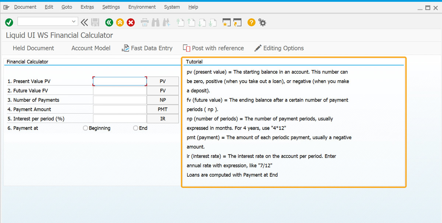This screenshot has height=223, width=442.
Task: Click the Present Value PV input field
Action: point(120,81)
